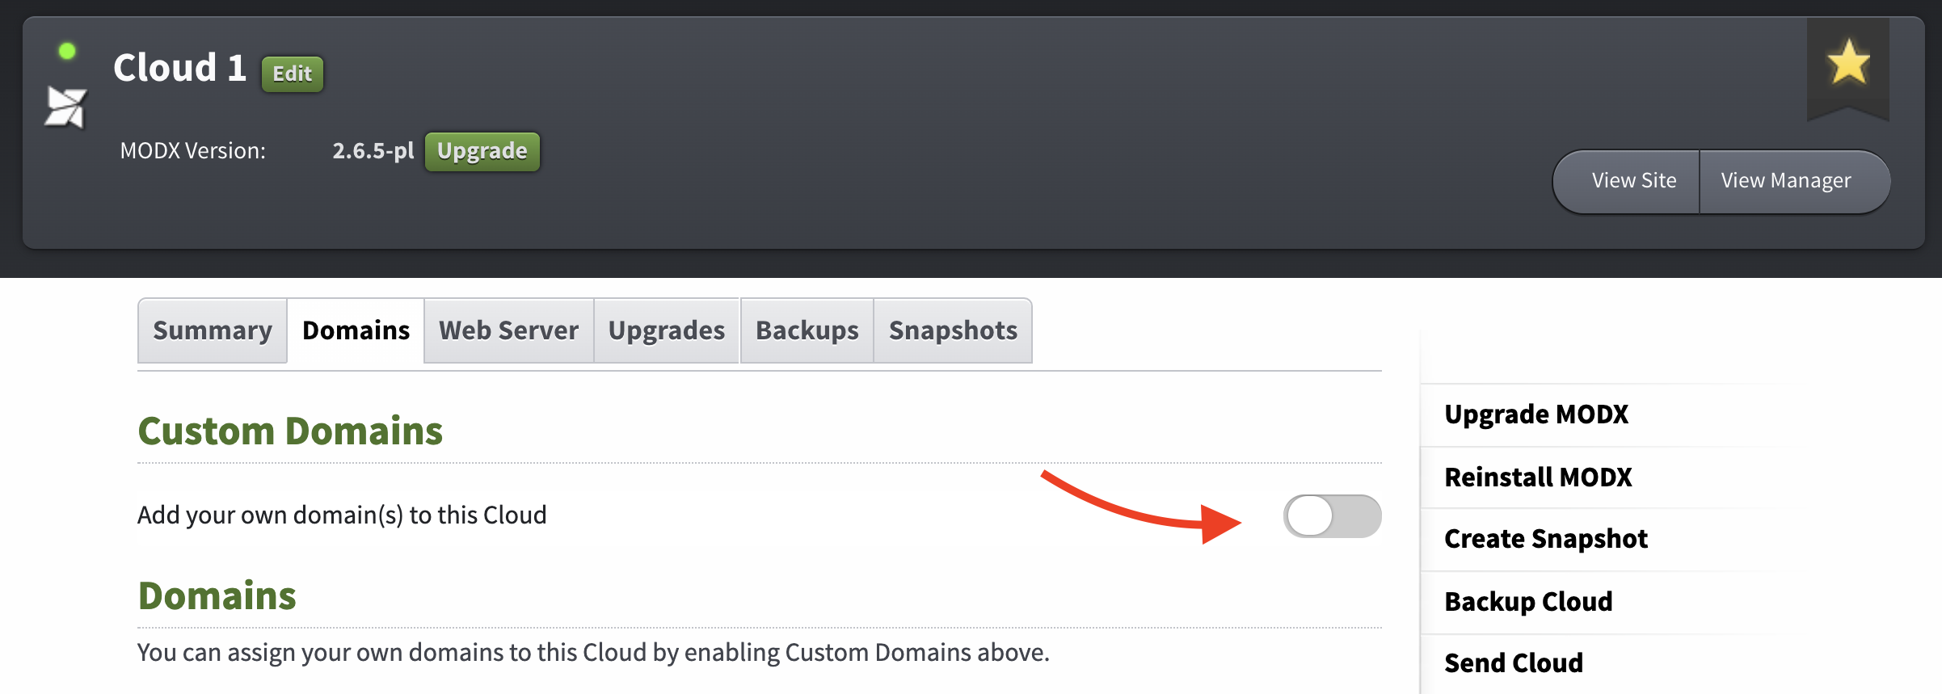View the Snapshots tab
Image resolution: width=1942 pixels, height=694 pixels.
(952, 330)
